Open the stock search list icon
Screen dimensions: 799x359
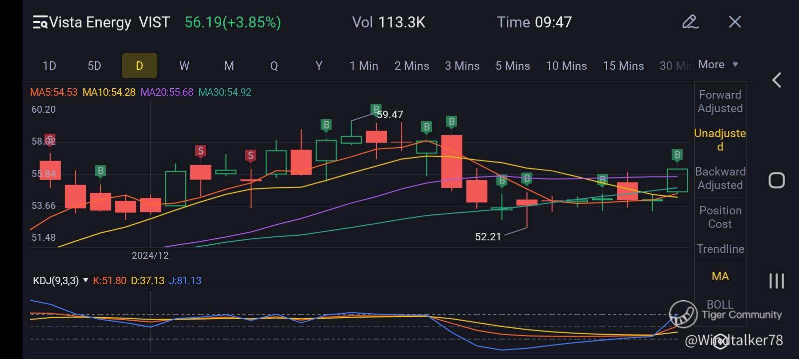coord(40,22)
